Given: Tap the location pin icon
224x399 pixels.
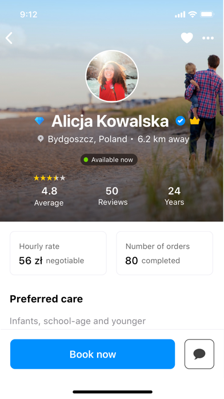Looking at the screenshot, I should point(41,139).
